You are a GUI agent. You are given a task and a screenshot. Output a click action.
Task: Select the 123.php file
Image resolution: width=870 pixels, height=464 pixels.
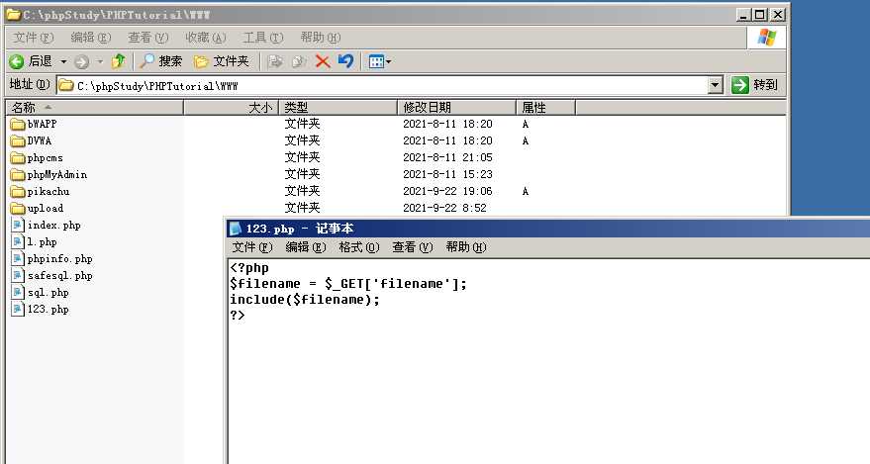pos(48,310)
